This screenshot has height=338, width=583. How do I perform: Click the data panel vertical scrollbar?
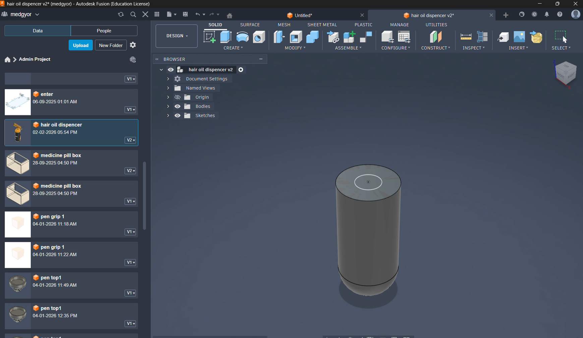(144, 195)
